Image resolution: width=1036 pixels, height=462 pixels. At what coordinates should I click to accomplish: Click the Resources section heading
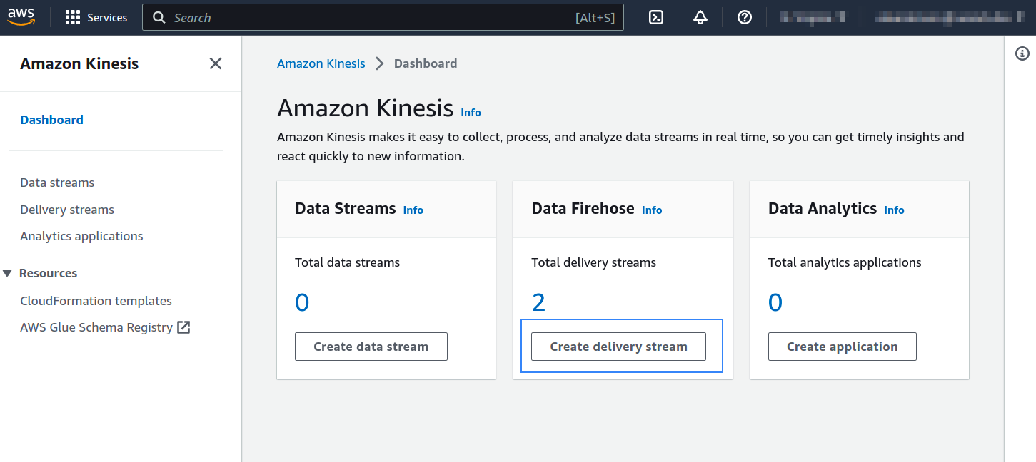click(48, 273)
